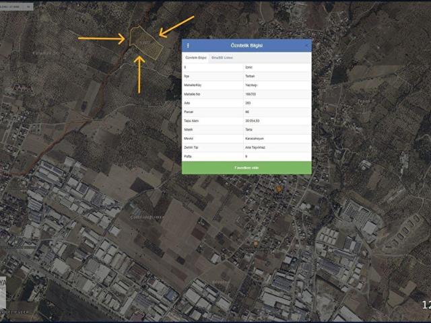
Task: Select the Ada value 283
Action: [248, 103]
